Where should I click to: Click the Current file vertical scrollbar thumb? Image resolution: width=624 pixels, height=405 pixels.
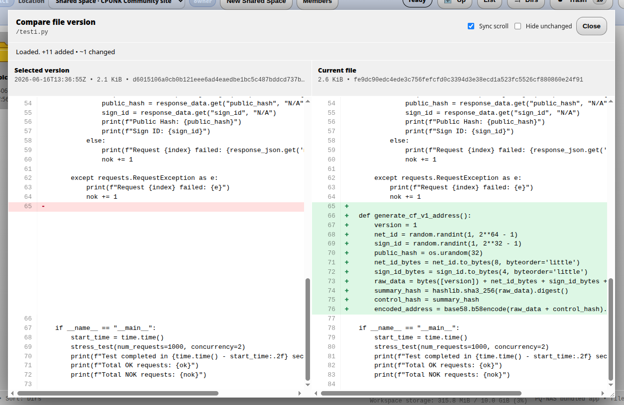(611, 329)
